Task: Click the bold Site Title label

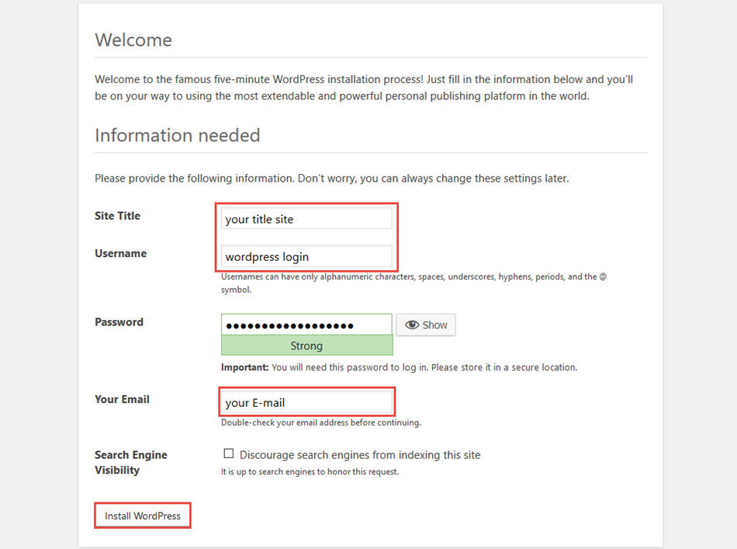Action: (118, 216)
